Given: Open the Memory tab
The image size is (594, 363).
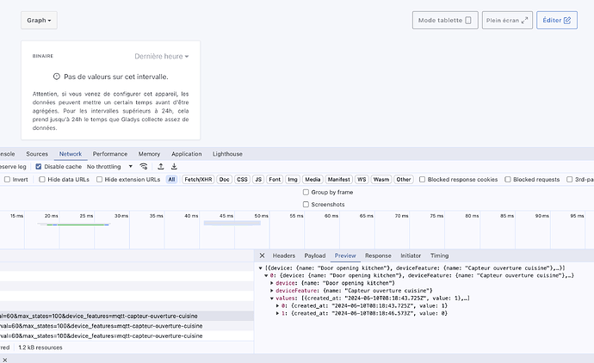Looking at the screenshot, I should (149, 154).
